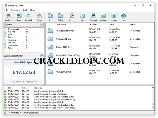Open the Layouts toolbar icon

point(114,16)
